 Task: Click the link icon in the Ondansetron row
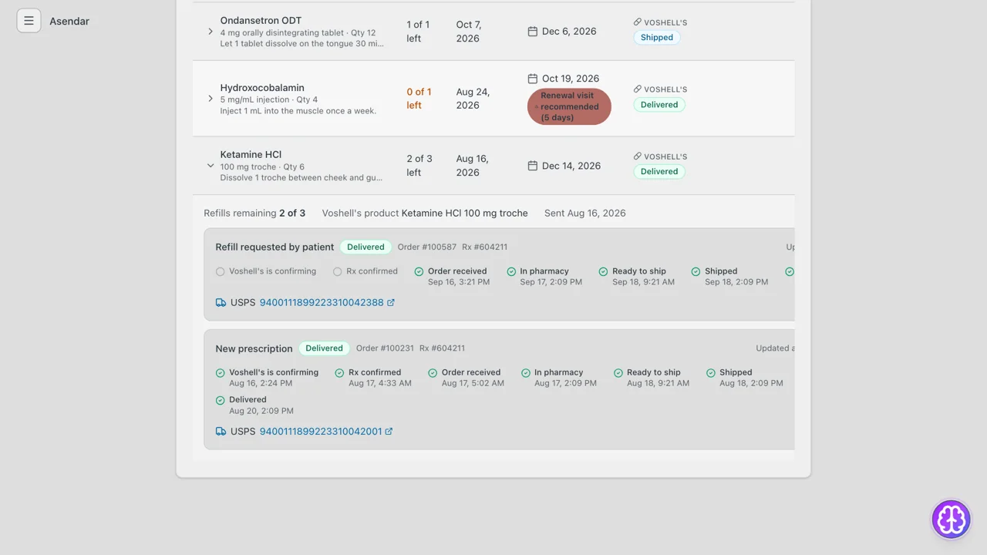point(638,22)
